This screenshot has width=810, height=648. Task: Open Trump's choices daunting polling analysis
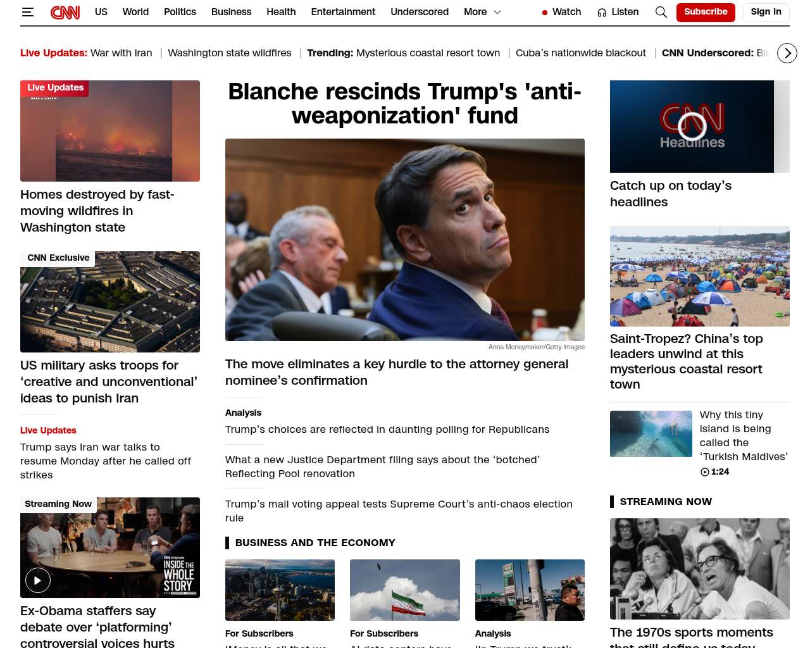click(x=387, y=429)
